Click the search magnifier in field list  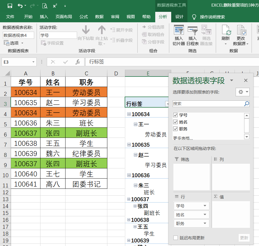click(x=246, y=104)
